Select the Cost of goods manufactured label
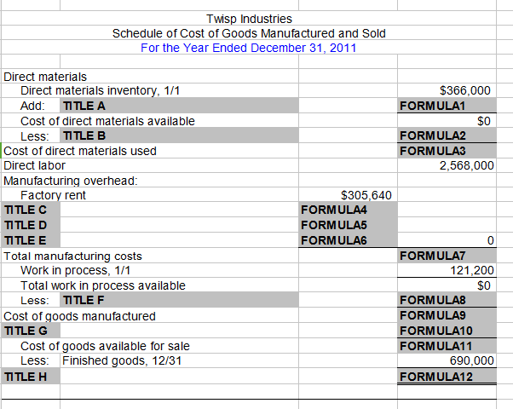Screen dimensions: 513x409 (79, 316)
